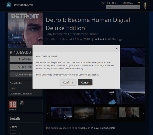Click the Pre-Order button
The width and height of the screenshot is (153, 135).
pos(21,59)
